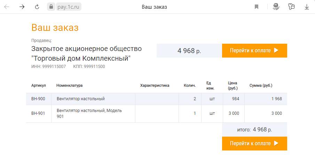Click the "Ваш заказ" page tab title
315x155 pixels.
coord(154,7)
